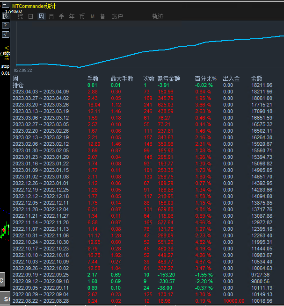Select week row 2022.12.12 ~ 2022.12.18
The image size is (284, 306).
pyautogui.click(x=142, y=196)
